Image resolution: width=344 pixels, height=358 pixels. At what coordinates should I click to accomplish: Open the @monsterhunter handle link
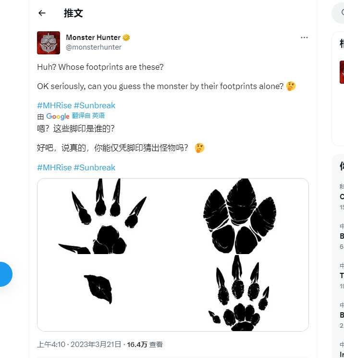94,47
